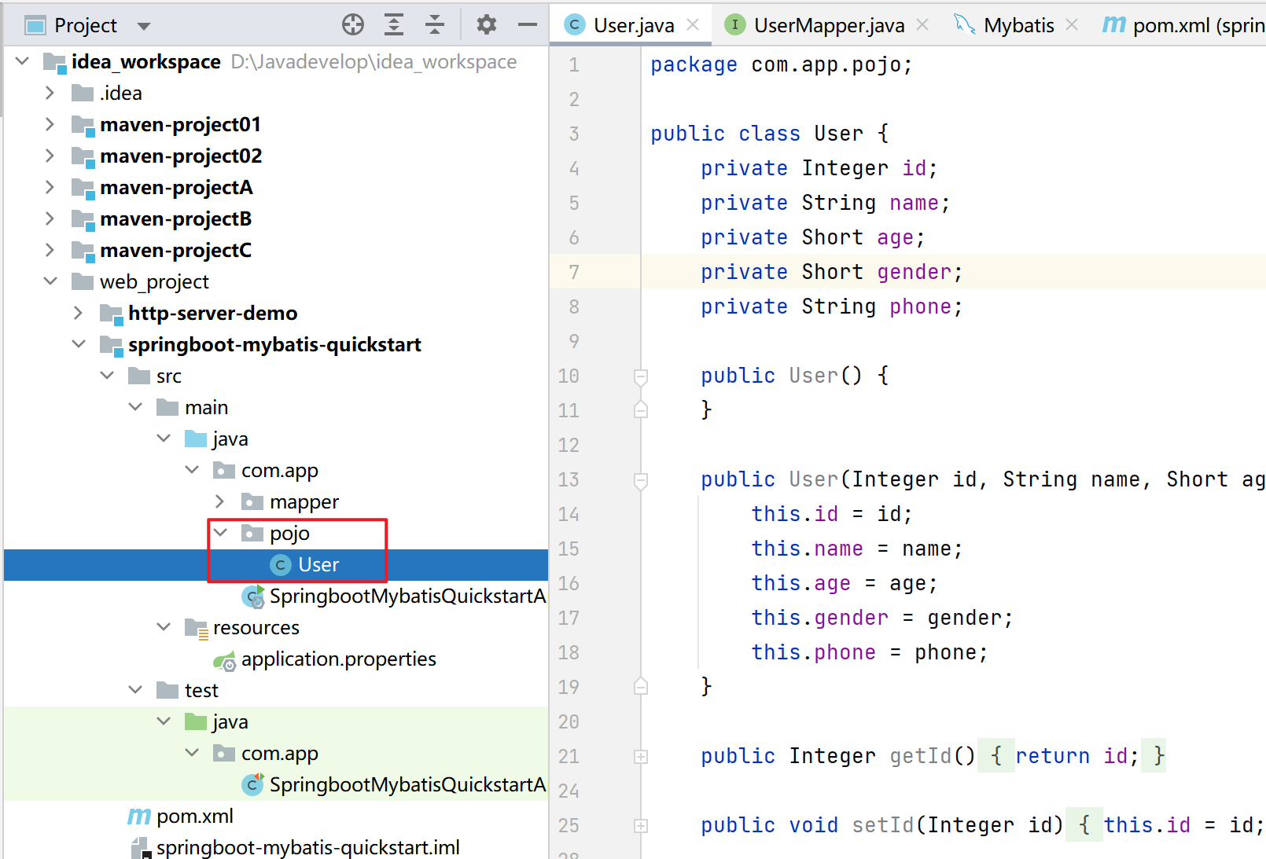Click the 'getId' method name

(x=920, y=756)
